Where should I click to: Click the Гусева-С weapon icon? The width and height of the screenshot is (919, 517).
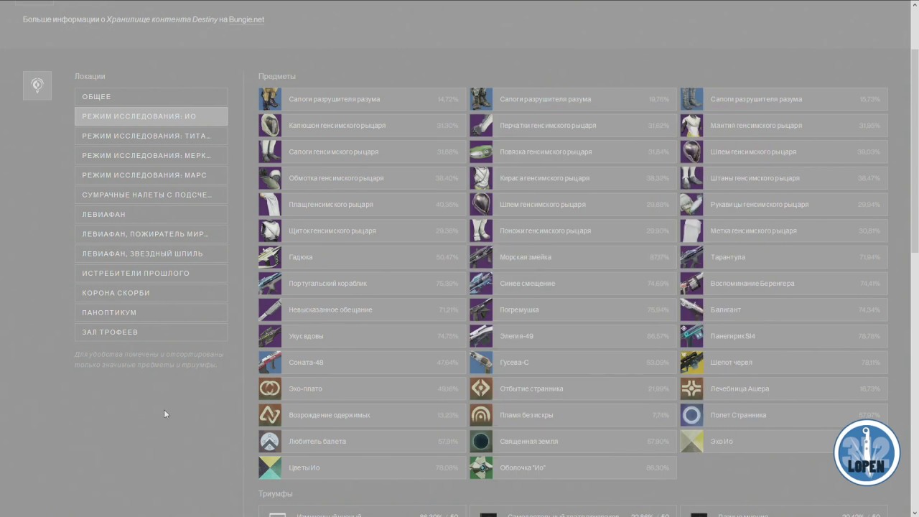pyautogui.click(x=481, y=363)
